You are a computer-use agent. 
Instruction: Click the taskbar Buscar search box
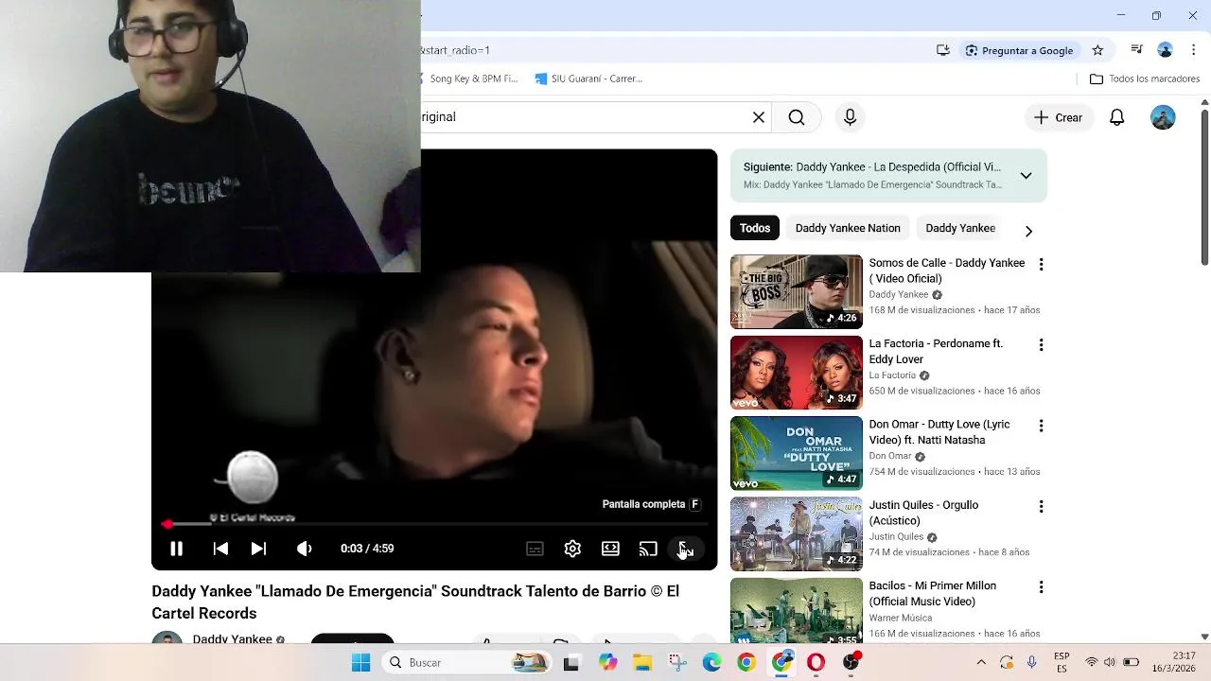[x=467, y=663]
